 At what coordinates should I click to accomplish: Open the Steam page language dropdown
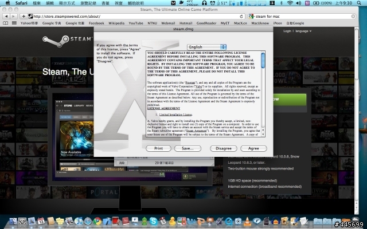(303, 31)
